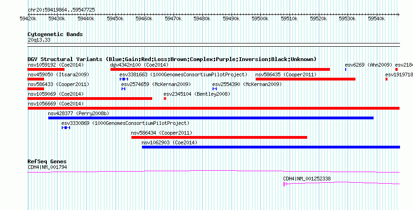Open the nsv1062903 (Coe2014) label

[x=170, y=142]
